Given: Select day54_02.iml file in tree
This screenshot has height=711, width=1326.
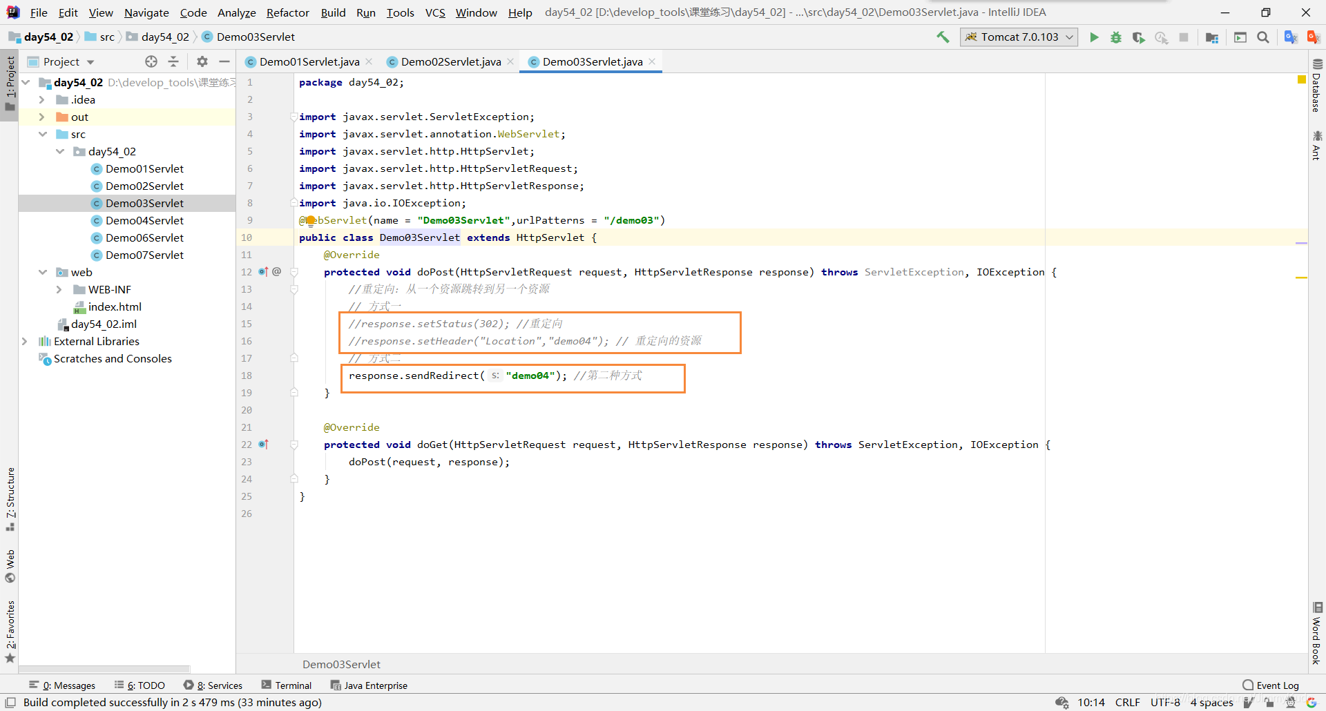Looking at the screenshot, I should click(97, 324).
